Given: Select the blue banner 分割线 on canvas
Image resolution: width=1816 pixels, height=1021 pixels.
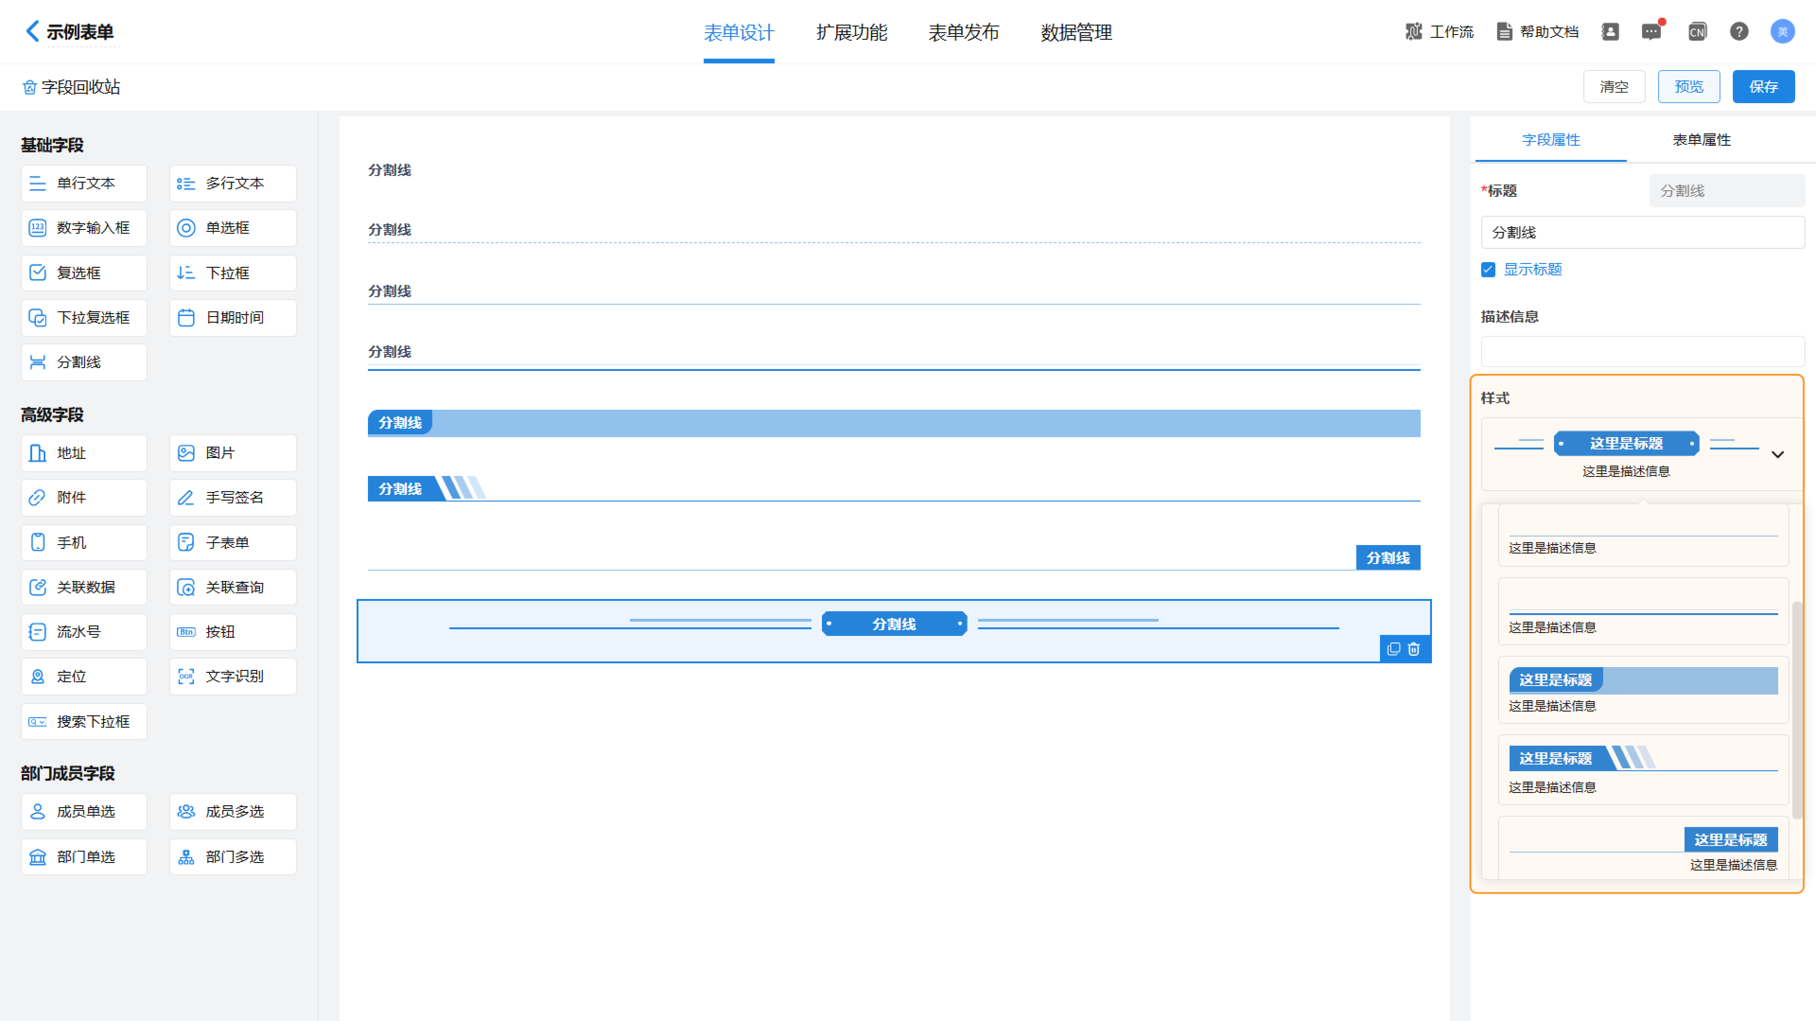Looking at the screenshot, I should pos(893,423).
